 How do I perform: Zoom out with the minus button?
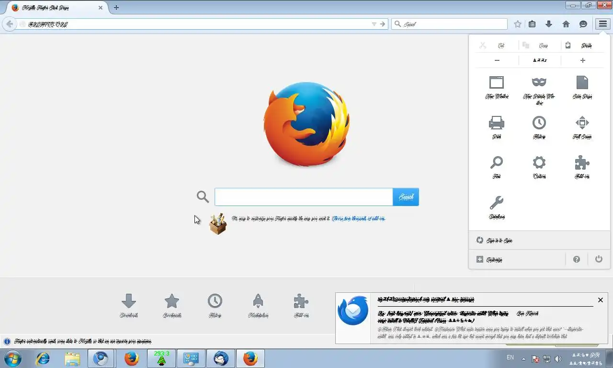pyautogui.click(x=497, y=60)
